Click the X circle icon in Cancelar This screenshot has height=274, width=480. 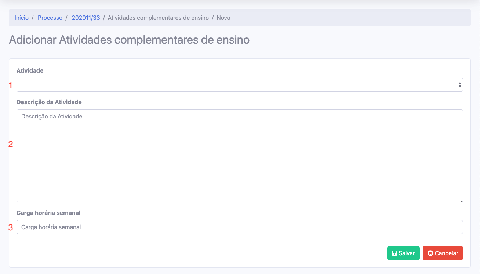coord(430,253)
